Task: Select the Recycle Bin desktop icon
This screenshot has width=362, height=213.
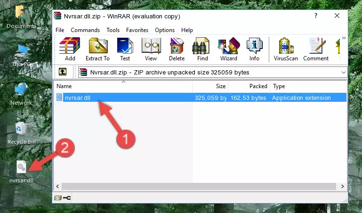Action: [22, 133]
